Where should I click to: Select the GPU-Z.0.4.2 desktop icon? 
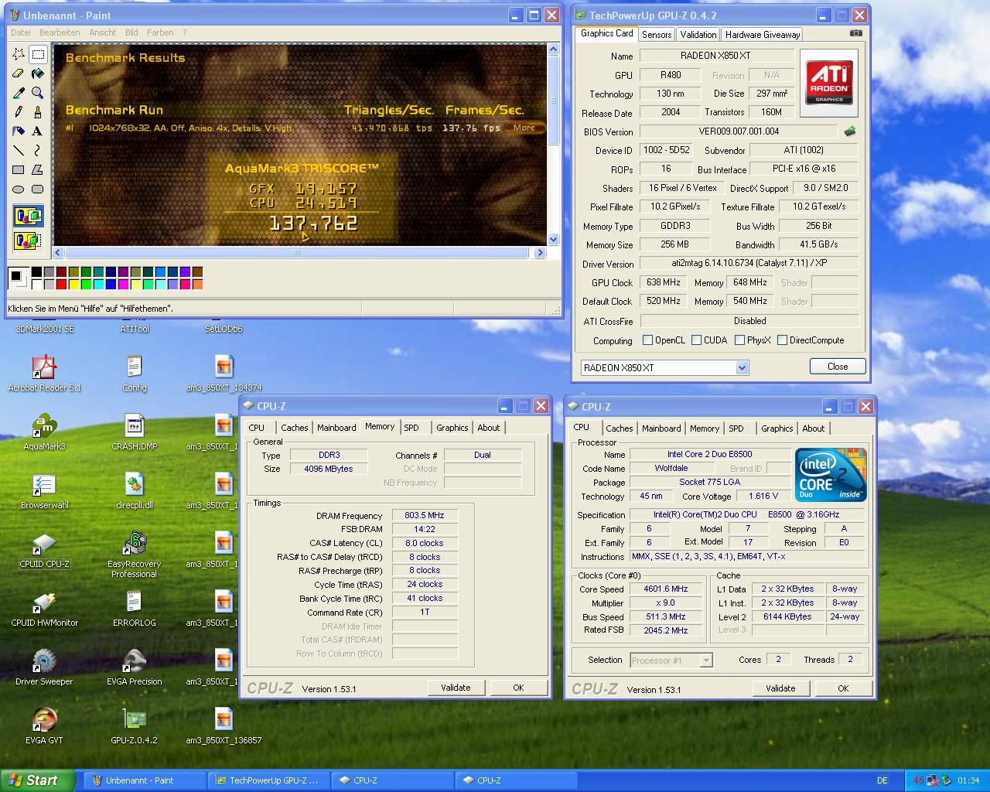(135, 725)
